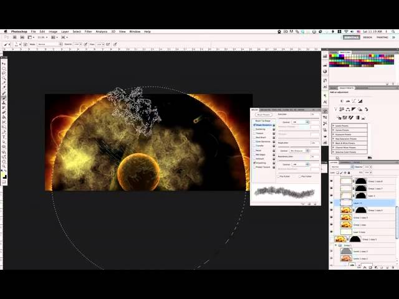
Task: Add a Vibrance adjustment
Action: 335,110
